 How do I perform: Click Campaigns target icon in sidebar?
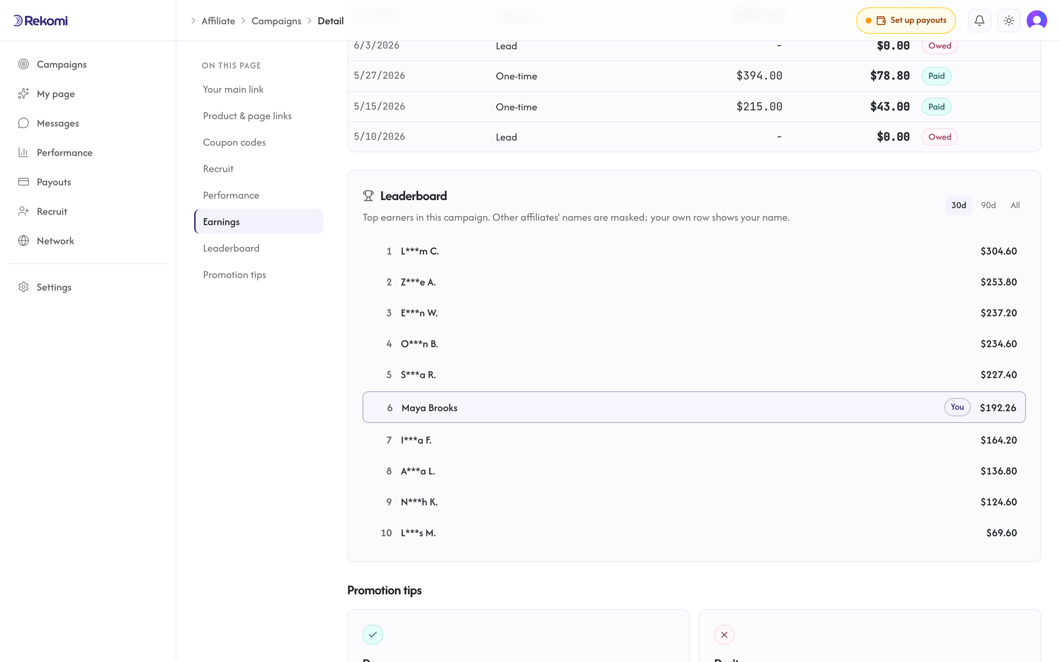24,64
